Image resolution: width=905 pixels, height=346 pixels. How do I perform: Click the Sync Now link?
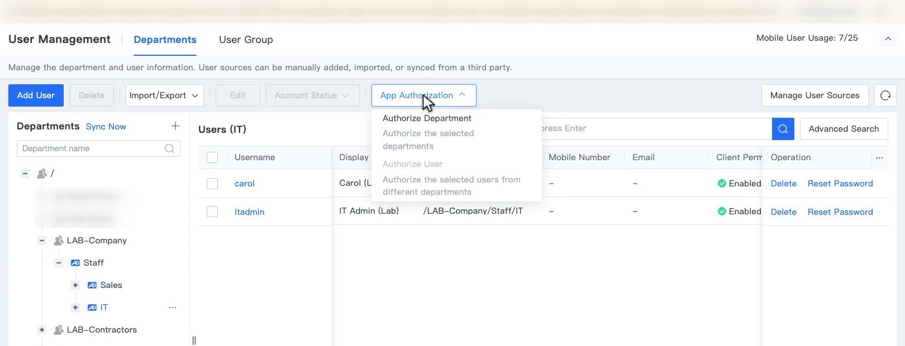(x=106, y=127)
